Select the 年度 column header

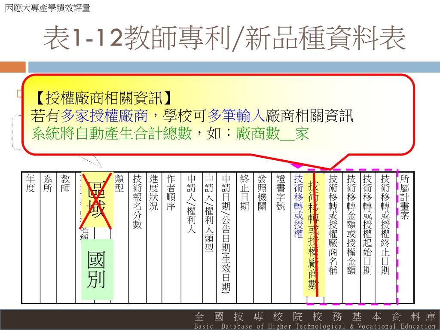31,183
